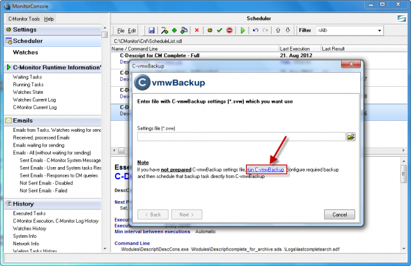411x266 pixels.
Task: Click the grey redo arrow icon
Action: pos(265,30)
